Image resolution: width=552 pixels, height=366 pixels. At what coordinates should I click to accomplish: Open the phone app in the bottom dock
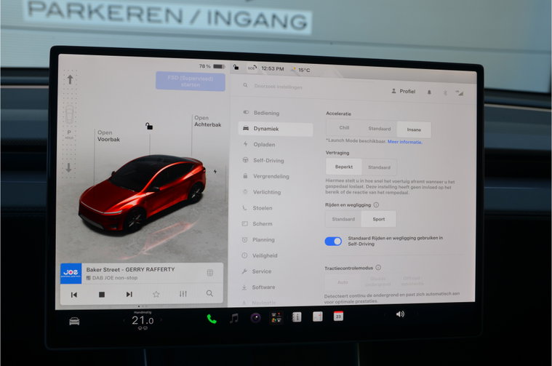coord(211,319)
